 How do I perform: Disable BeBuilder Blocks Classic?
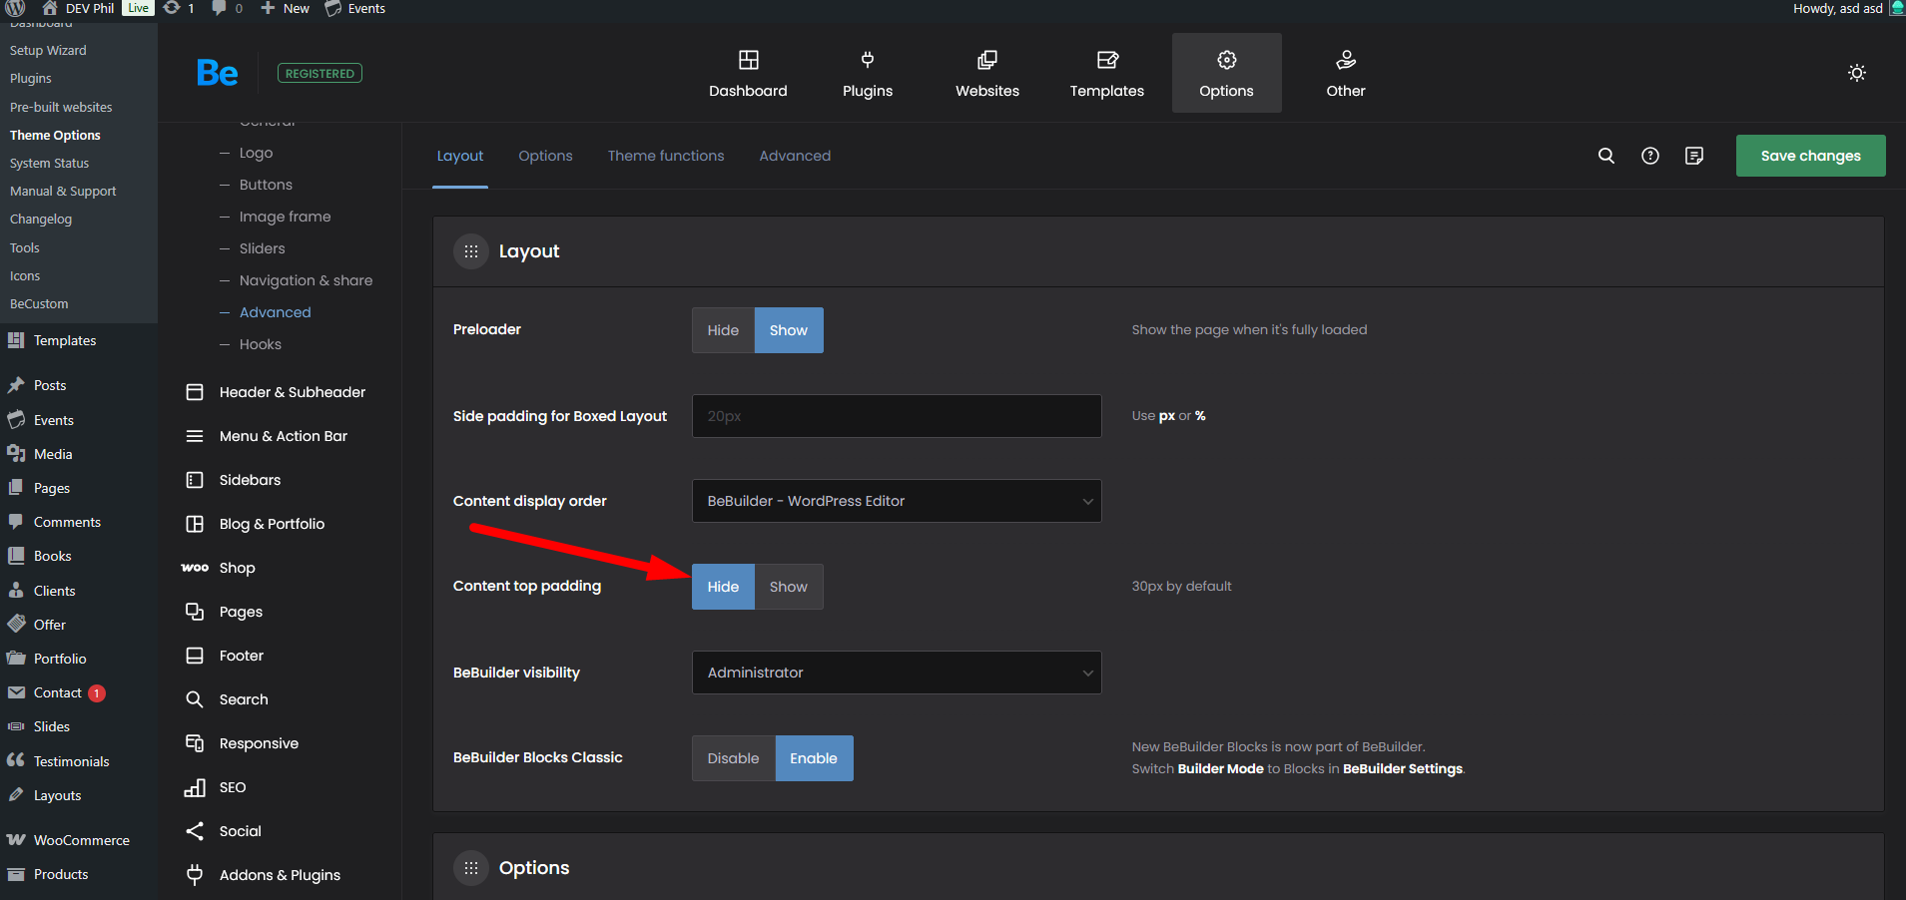click(x=733, y=758)
